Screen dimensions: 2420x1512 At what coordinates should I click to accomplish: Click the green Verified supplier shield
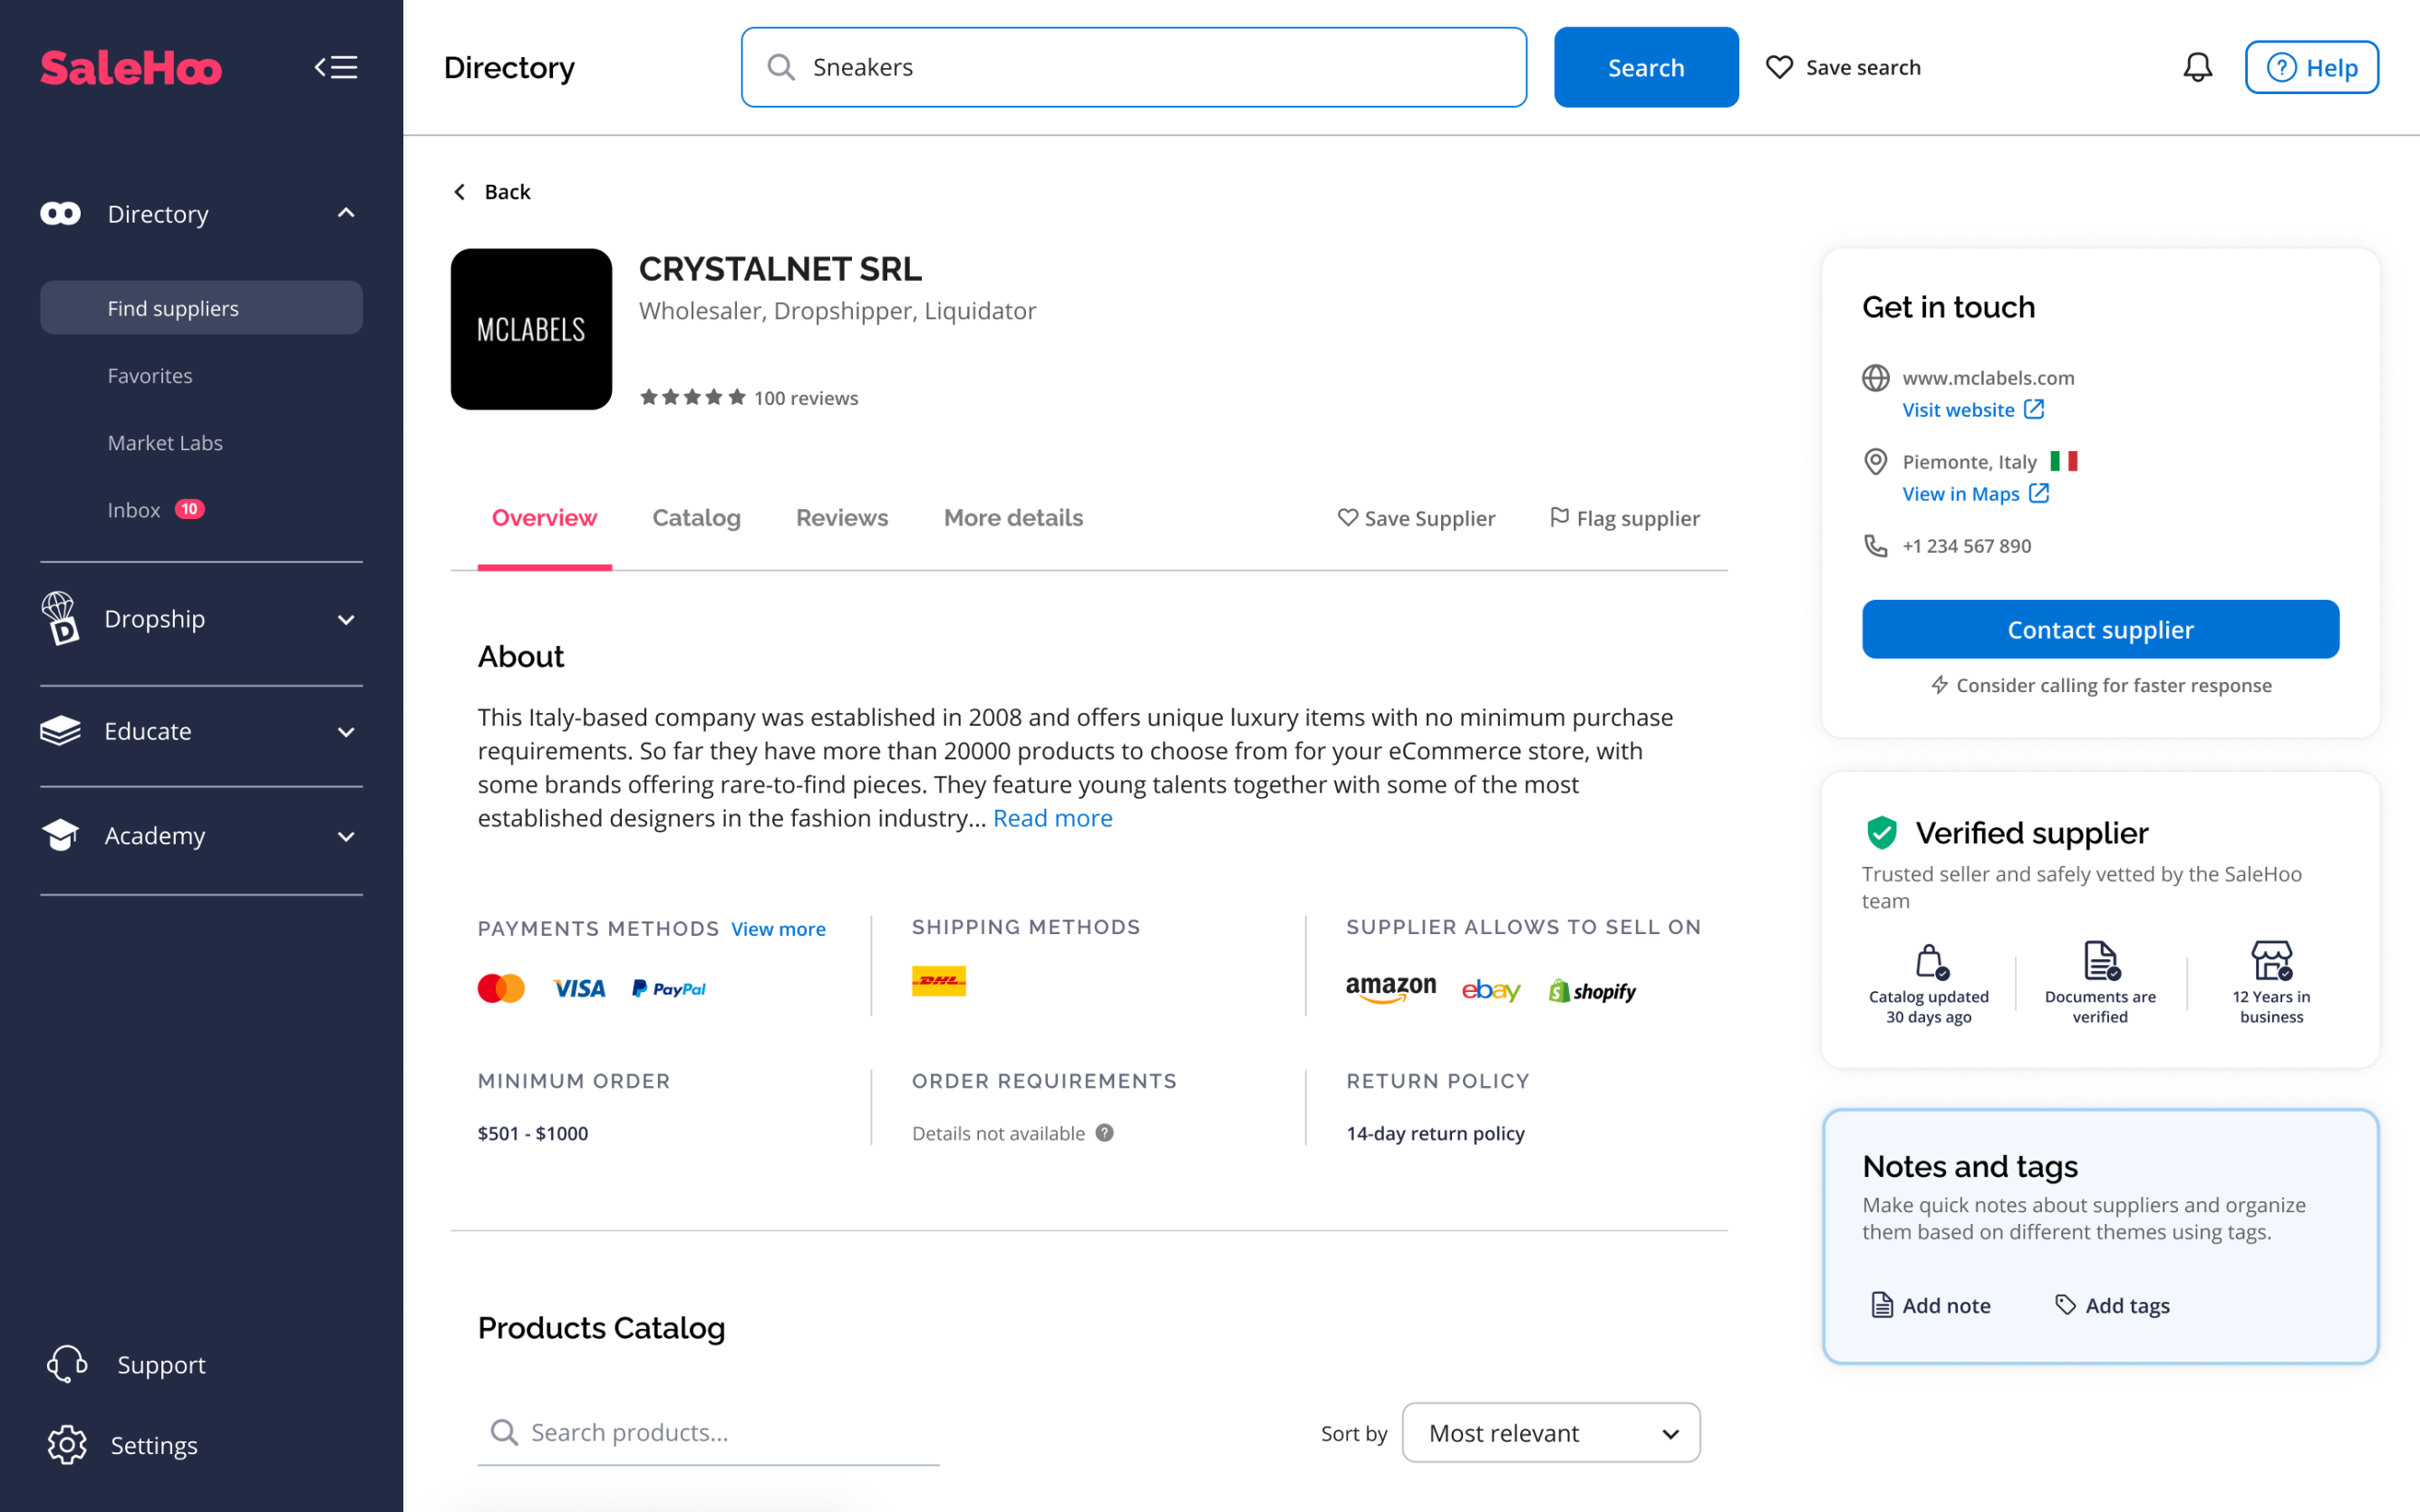point(1881,832)
